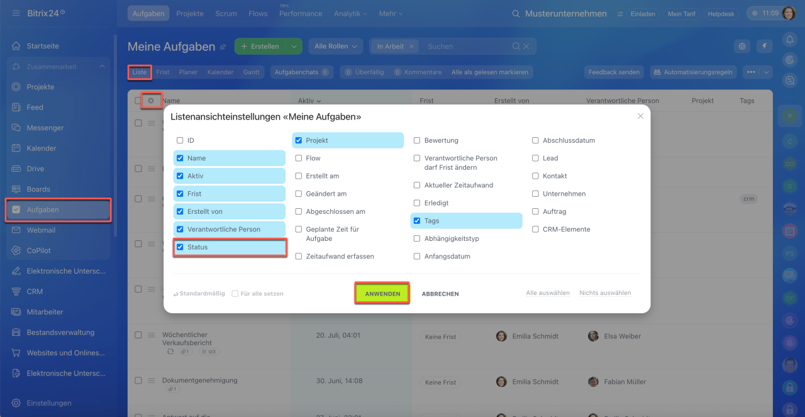Click the ANWENDEN button

point(382,294)
